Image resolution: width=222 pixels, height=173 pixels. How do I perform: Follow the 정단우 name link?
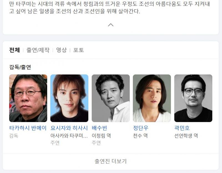coord(141,128)
